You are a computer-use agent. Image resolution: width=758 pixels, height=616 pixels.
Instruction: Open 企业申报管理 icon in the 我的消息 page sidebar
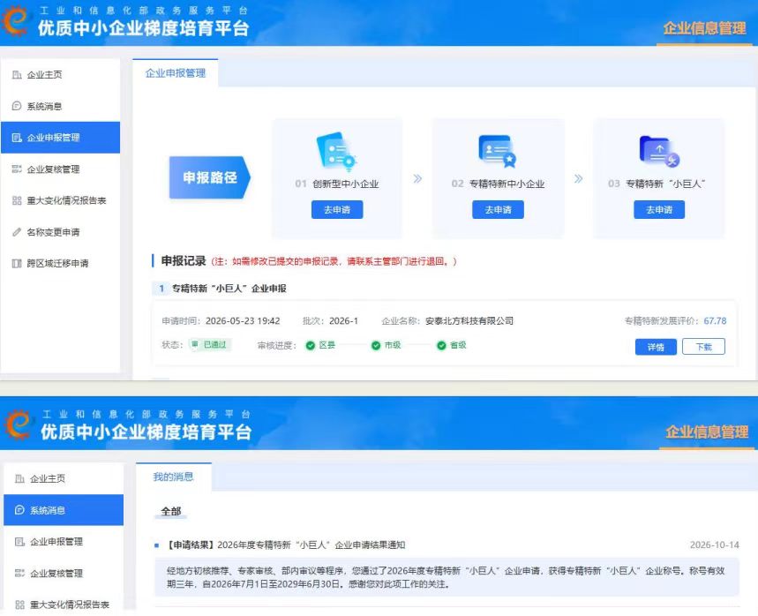19,542
